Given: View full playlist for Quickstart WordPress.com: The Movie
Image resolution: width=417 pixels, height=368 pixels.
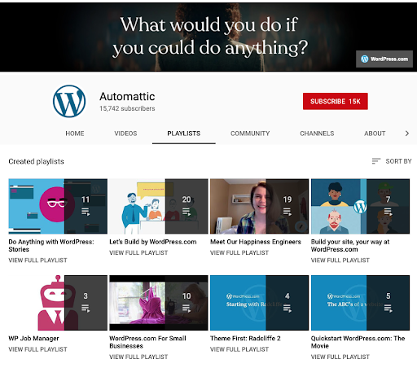Looking at the screenshot, I should (340, 357).
